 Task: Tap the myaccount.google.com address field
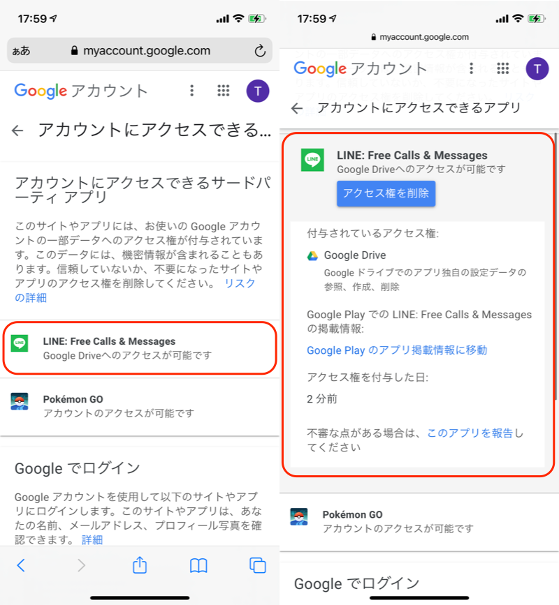point(140,51)
